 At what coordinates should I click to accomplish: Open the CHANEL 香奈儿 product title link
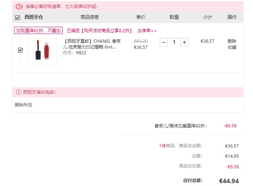[x=92, y=44]
